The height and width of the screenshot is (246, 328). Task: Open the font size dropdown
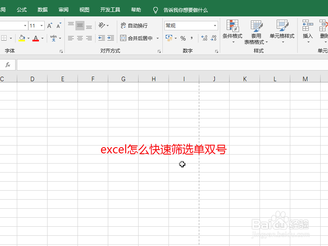point(41,25)
